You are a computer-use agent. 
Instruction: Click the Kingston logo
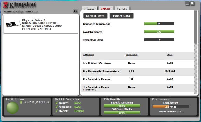[20, 5]
